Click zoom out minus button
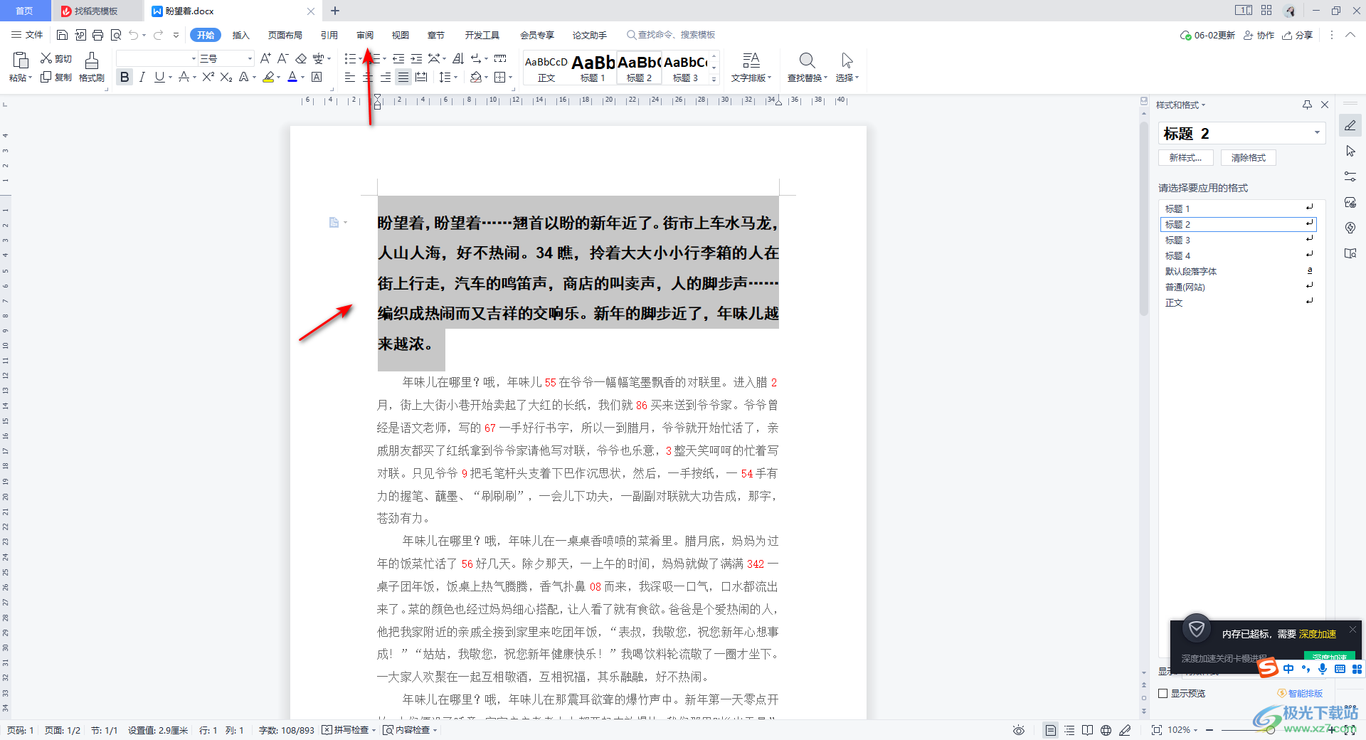The image size is (1366, 740). point(1209,730)
